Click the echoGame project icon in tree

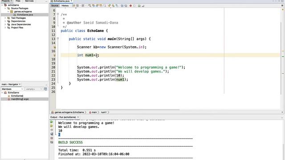(x=5, y=5)
